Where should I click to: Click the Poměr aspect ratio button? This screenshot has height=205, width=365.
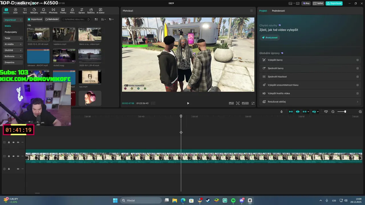245,103
